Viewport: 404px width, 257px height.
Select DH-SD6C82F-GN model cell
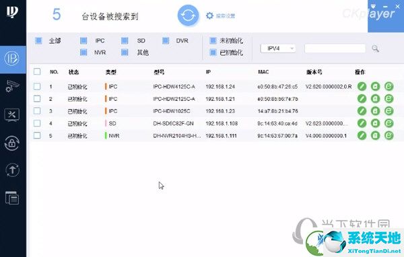coord(173,124)
